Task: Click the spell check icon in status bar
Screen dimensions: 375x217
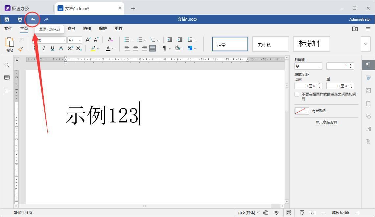Action: click(276, 213)
